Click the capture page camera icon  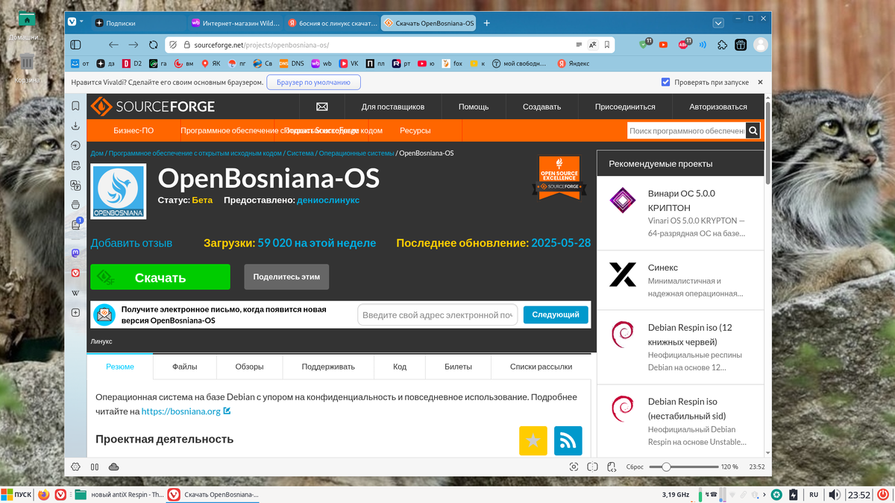pos(574,466)
